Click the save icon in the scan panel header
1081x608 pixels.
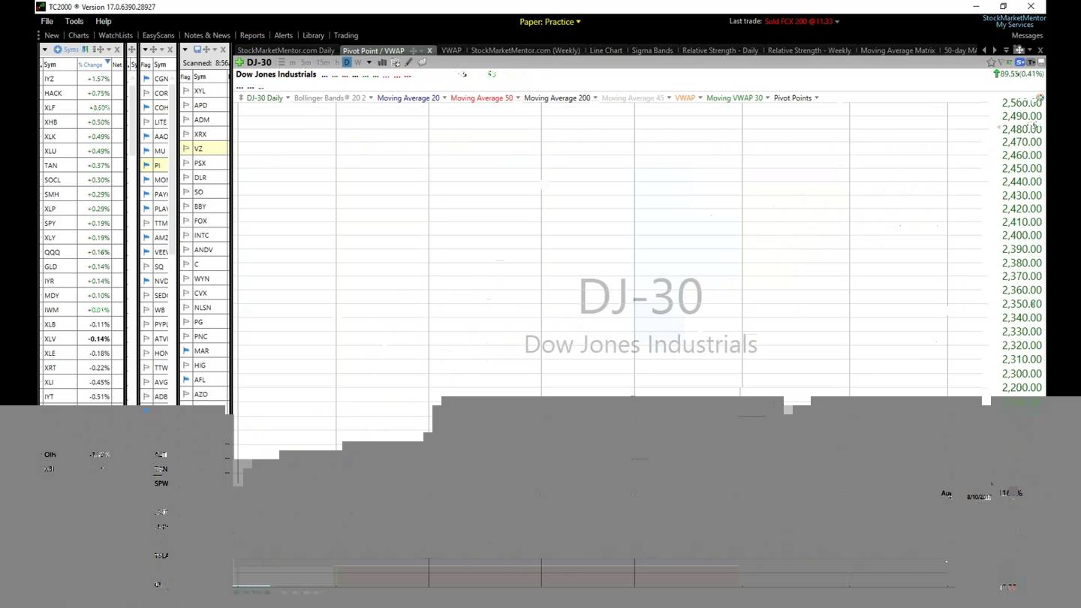tap(197, 50)
